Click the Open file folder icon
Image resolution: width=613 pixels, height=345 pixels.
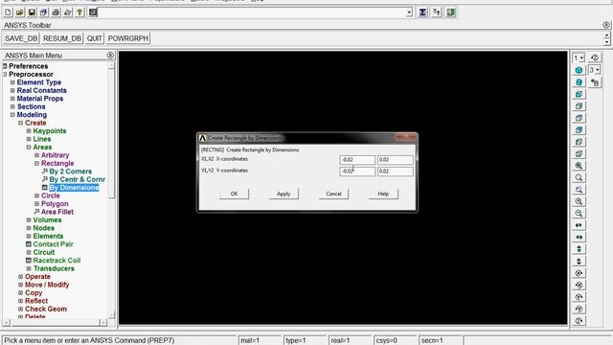coord(19,12)
